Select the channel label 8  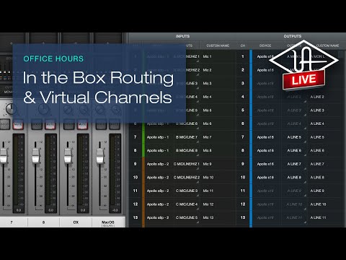pos(43,222)
